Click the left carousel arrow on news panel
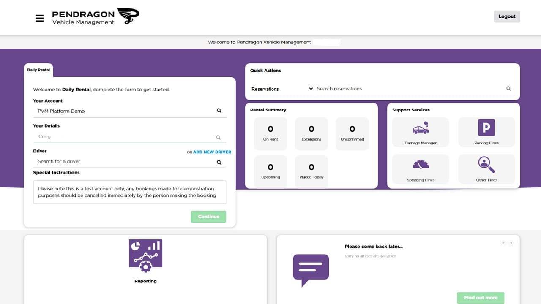The height and width of the screenshot is (304, 541). click(503, 243)
